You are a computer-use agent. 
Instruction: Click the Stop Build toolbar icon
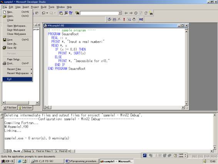click(x=119, y=19)
